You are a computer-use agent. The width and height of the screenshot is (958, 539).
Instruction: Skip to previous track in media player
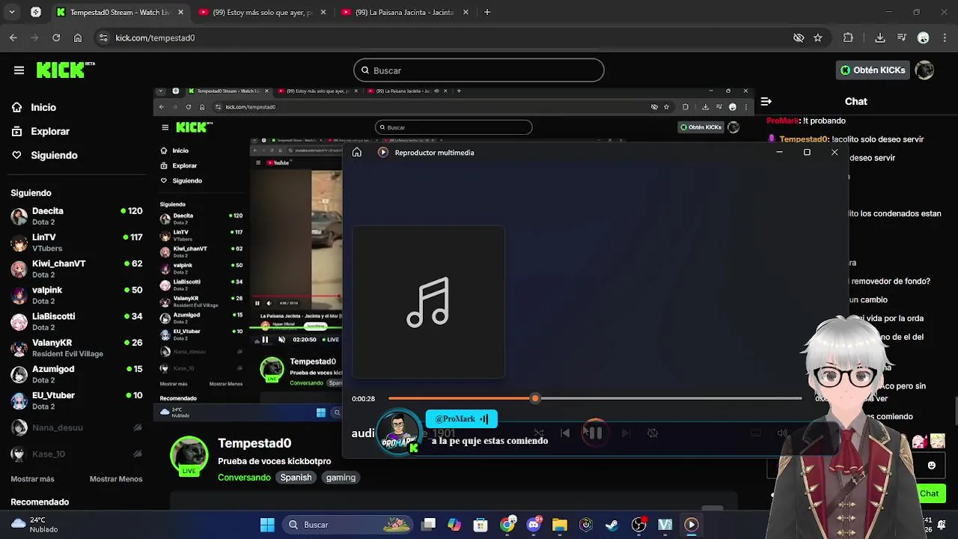(565, 433)
